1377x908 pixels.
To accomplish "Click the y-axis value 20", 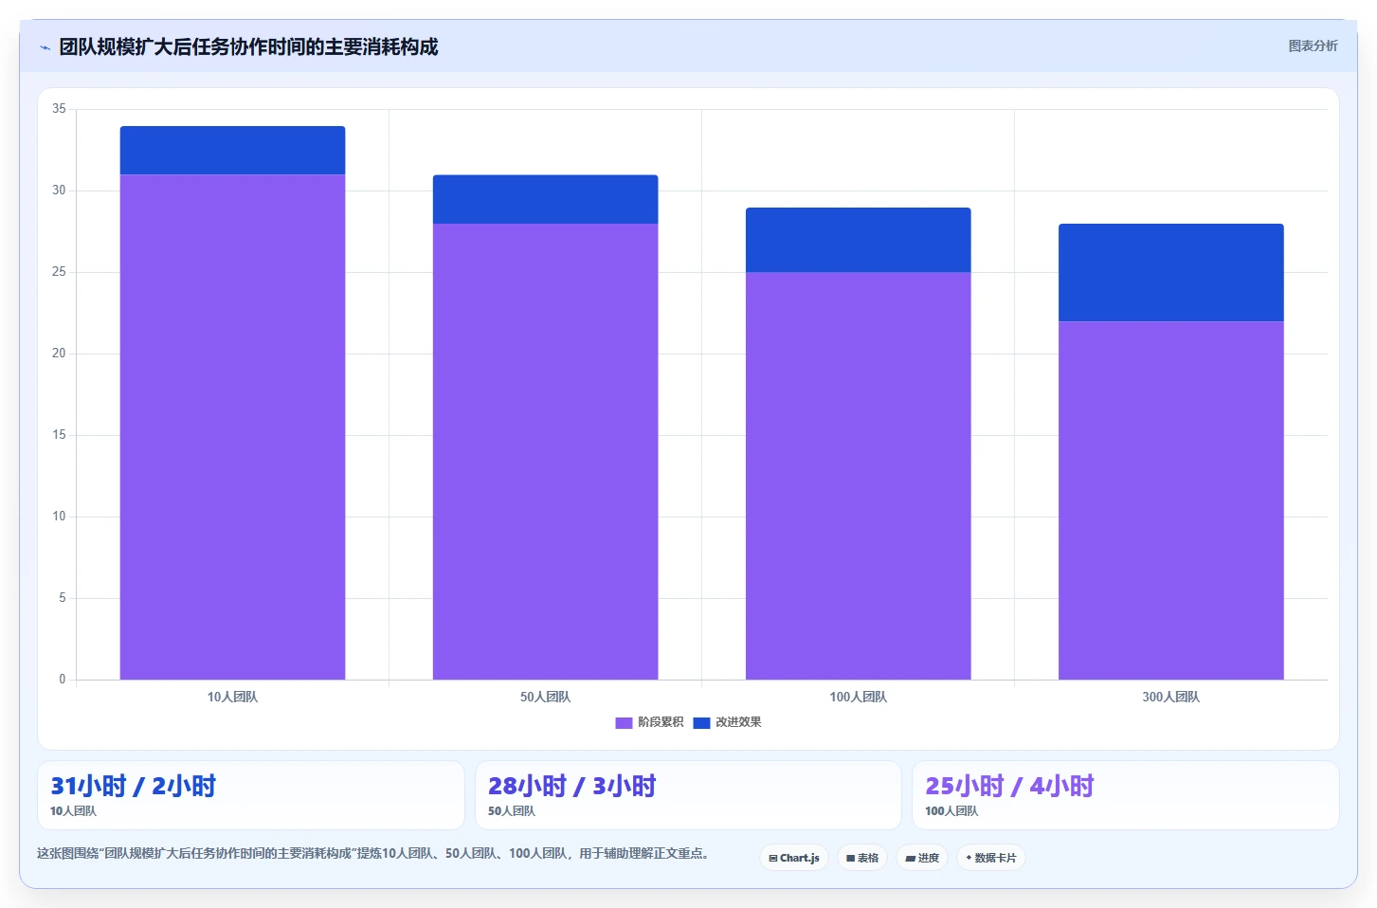I will [59, 354].
